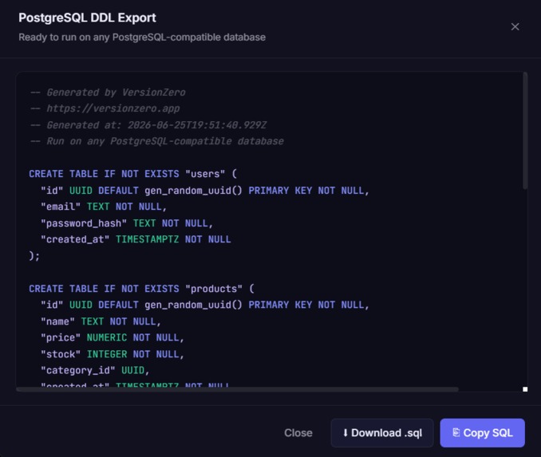This screenshot has width=541, height=457.
Task: Click the "stock" INTEGER NOT NULL line
Action: tap(113, 354)
